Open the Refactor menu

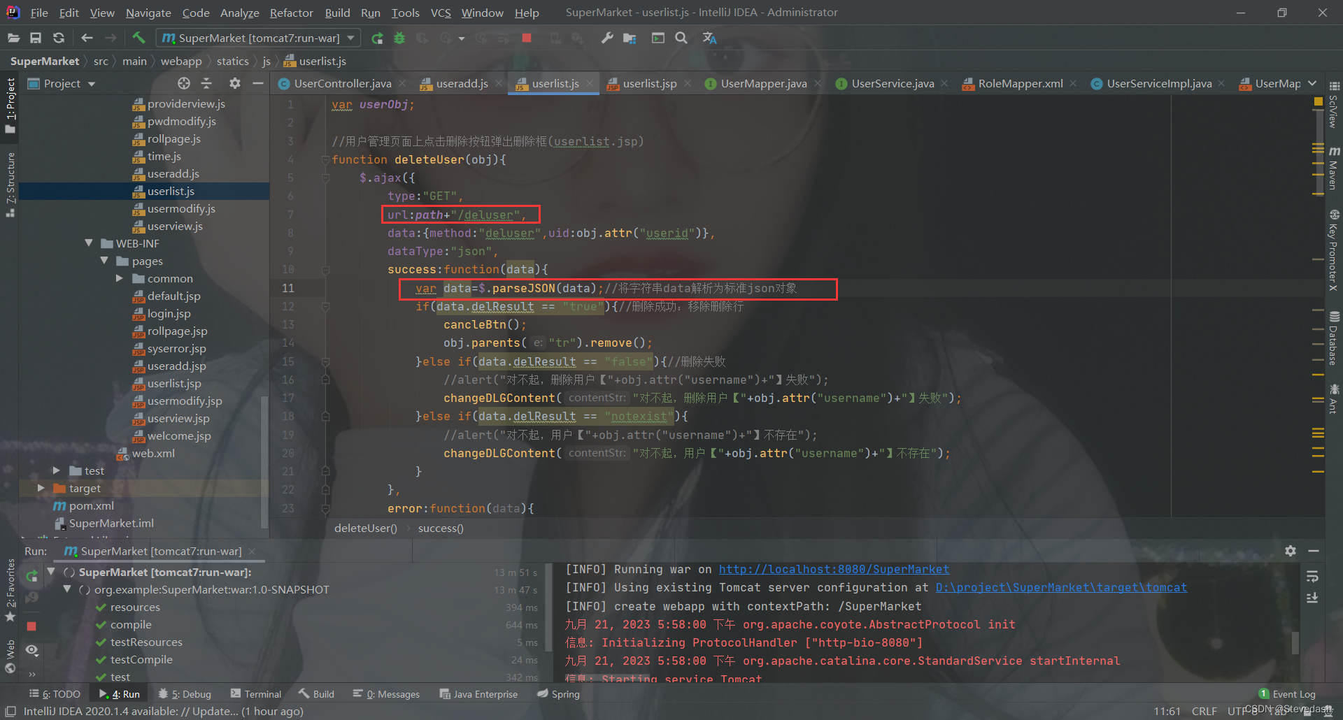click(291, 13)
